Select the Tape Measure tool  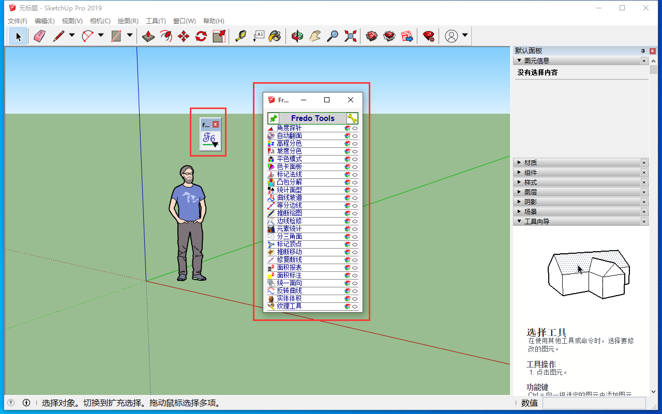pyautogui.click(x=240, y=36)
